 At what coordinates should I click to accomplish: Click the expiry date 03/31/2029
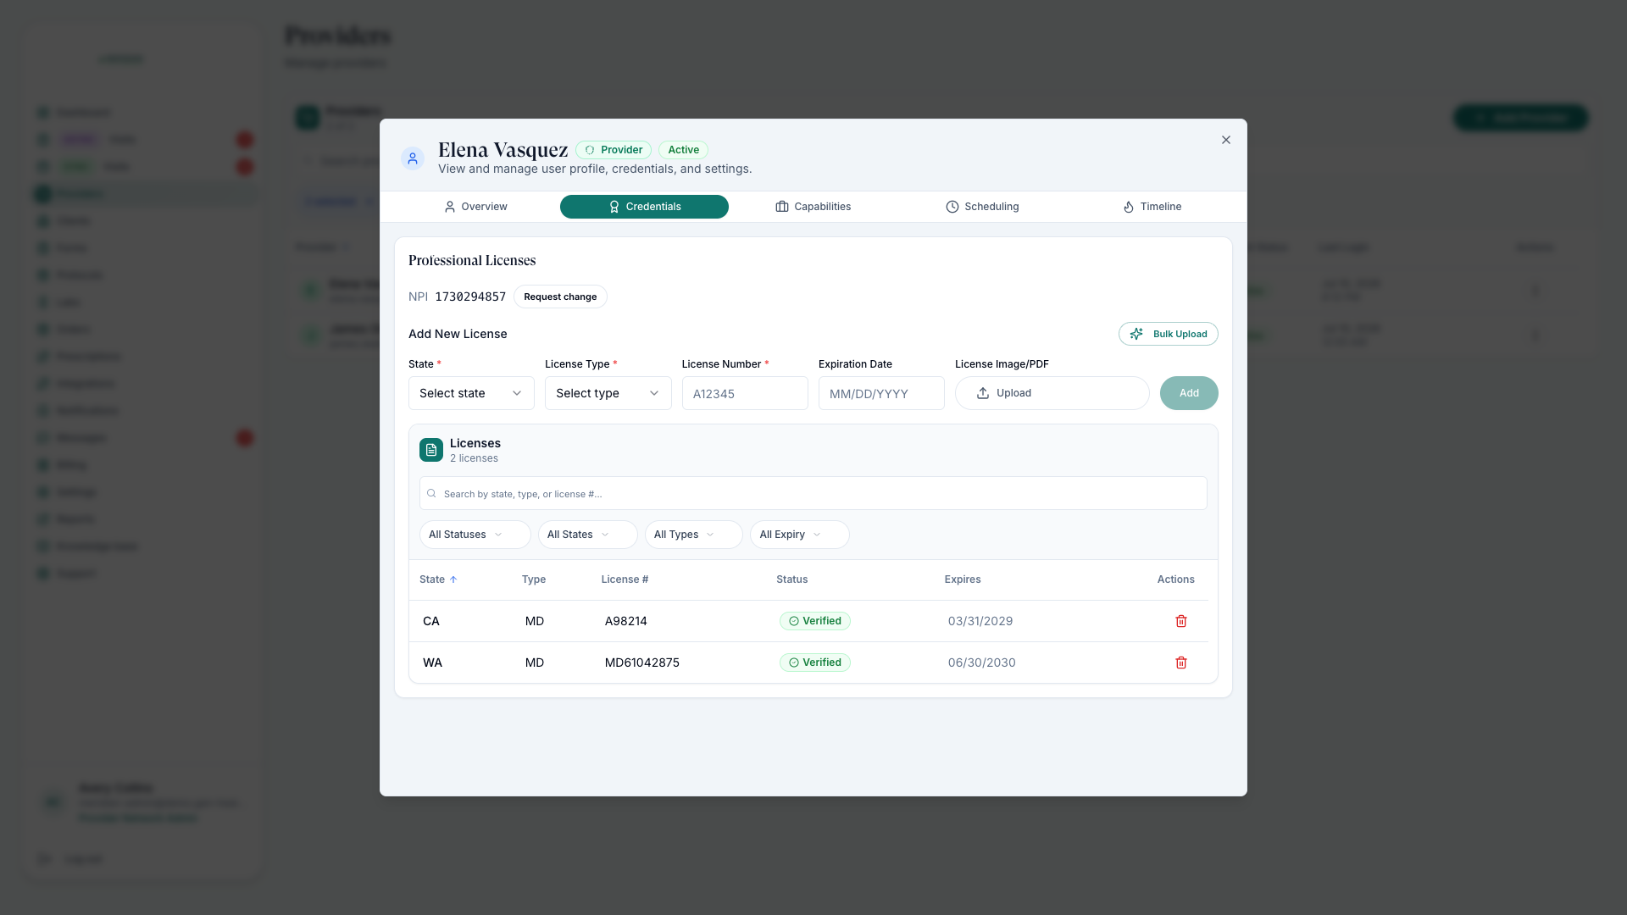coord(980,621)
